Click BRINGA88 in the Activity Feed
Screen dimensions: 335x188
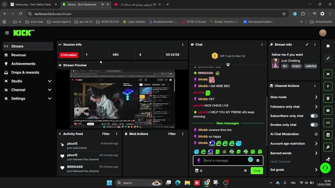click(x=75, y=167)
